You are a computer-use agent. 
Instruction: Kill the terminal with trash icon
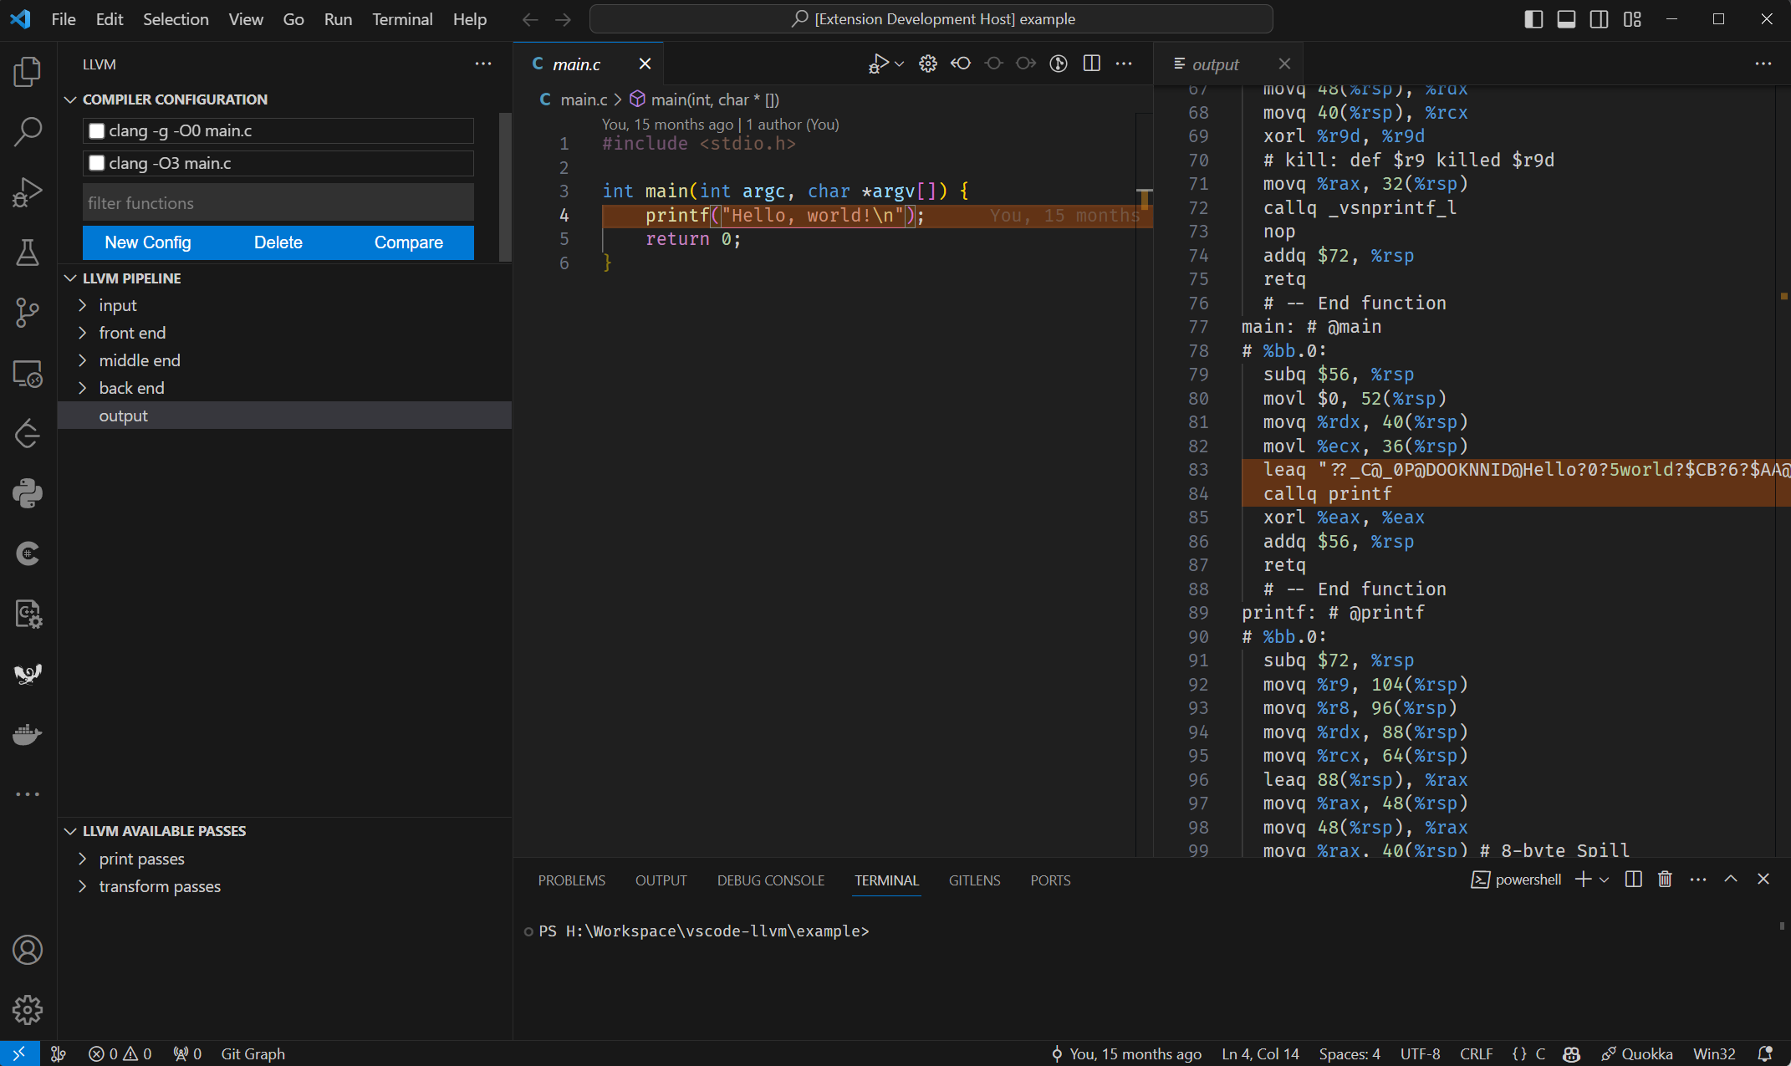coord(1665,880)
